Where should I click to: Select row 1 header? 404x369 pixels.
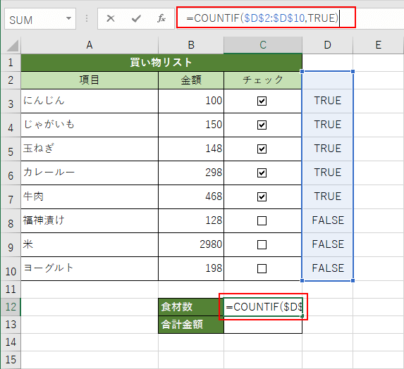pos(11,63)
